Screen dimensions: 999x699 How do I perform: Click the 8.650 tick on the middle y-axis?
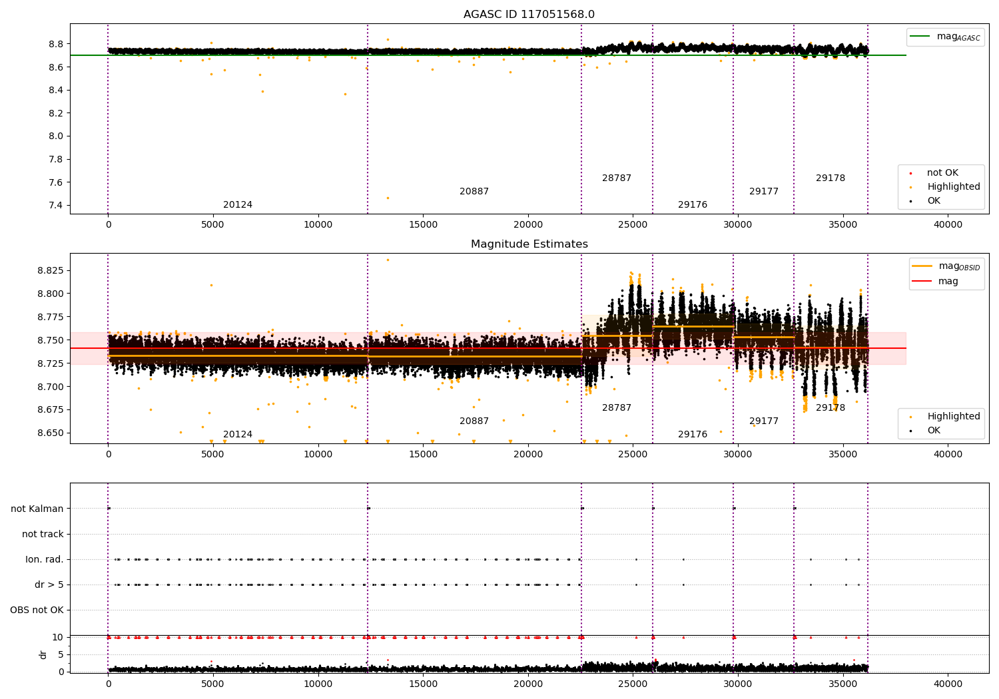click(x=51, y=433)
